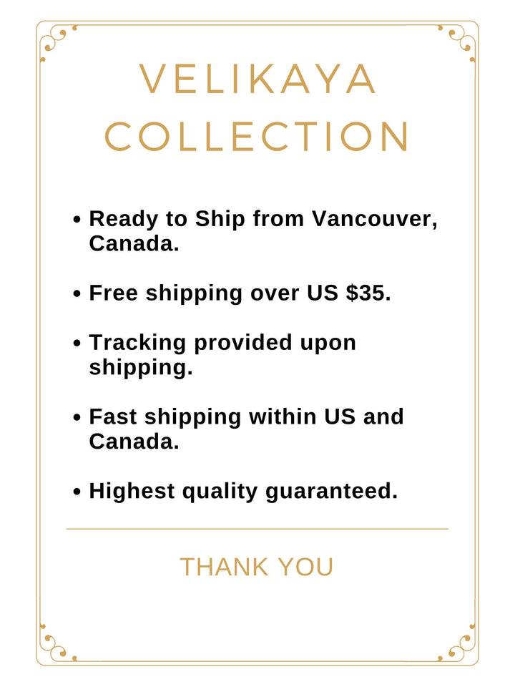Screen dimensions: 515x687
Task: Click the THANK YOU text
Action: 257,567
